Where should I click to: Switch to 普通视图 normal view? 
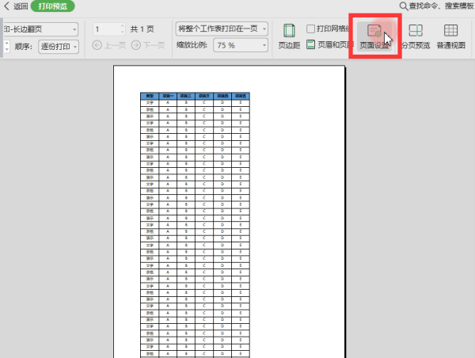coord(450,36)
